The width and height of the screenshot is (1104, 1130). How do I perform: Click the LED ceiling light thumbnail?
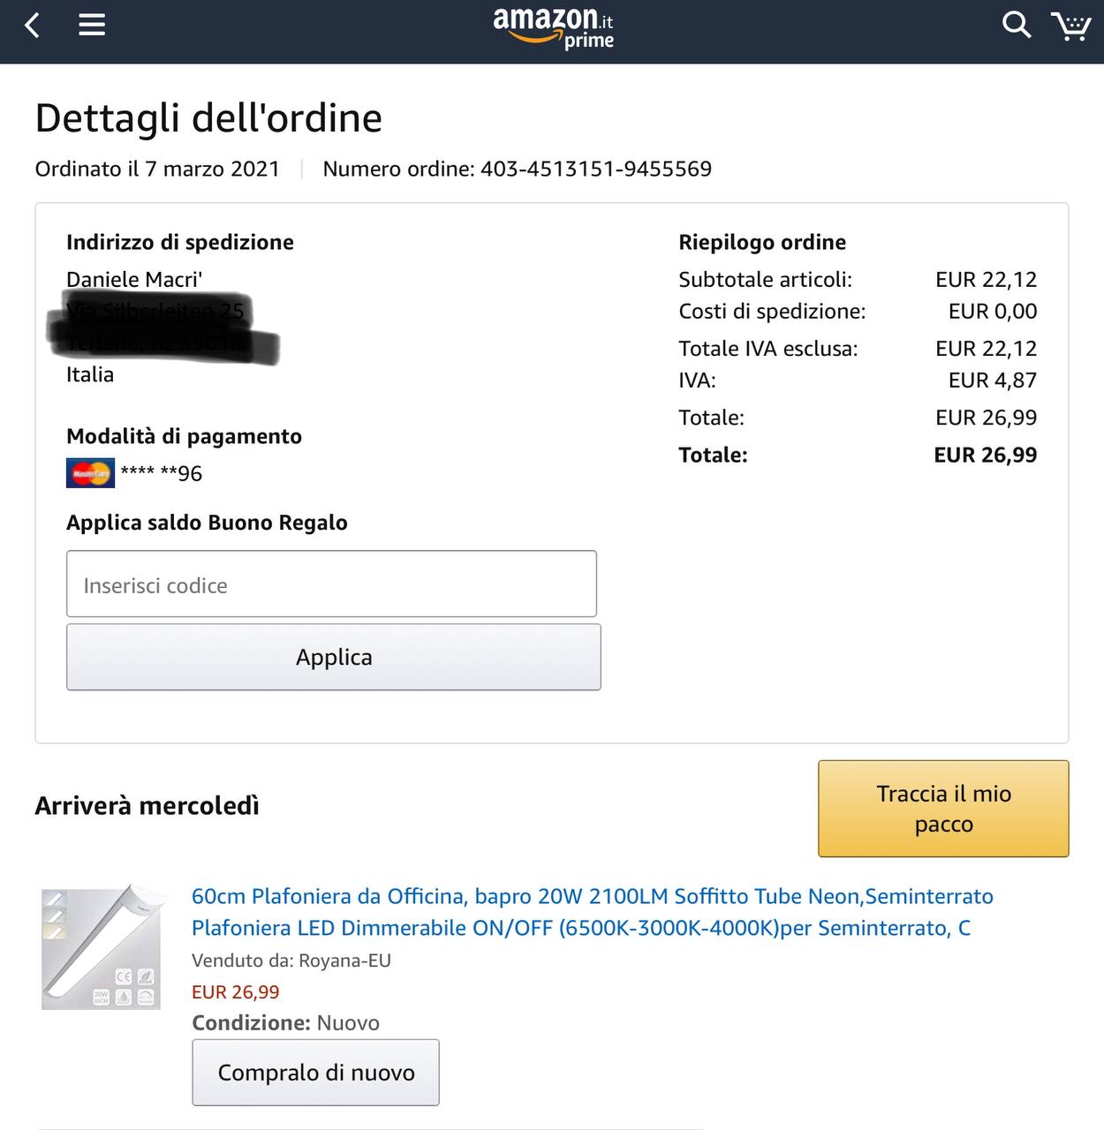[x=101, y=948]
